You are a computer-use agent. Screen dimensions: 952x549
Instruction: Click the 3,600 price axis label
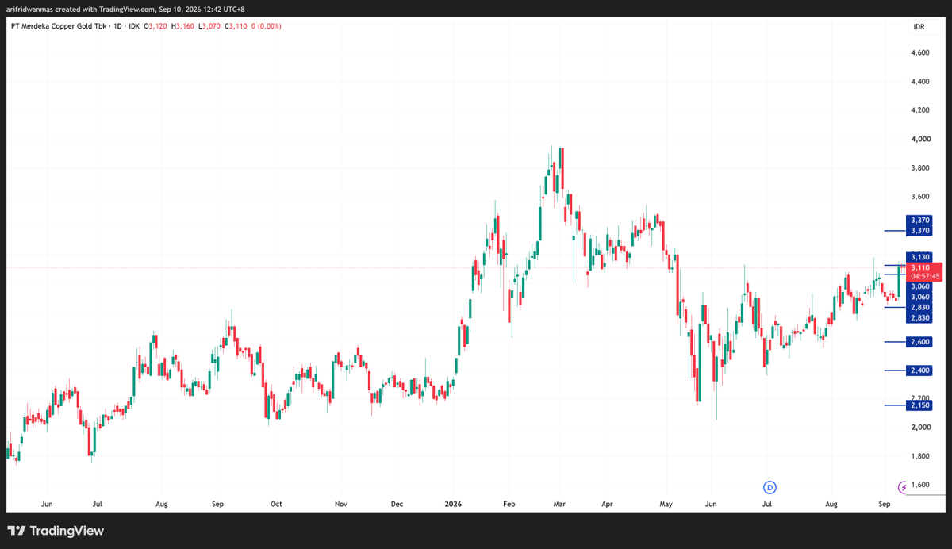click(920, 197)
